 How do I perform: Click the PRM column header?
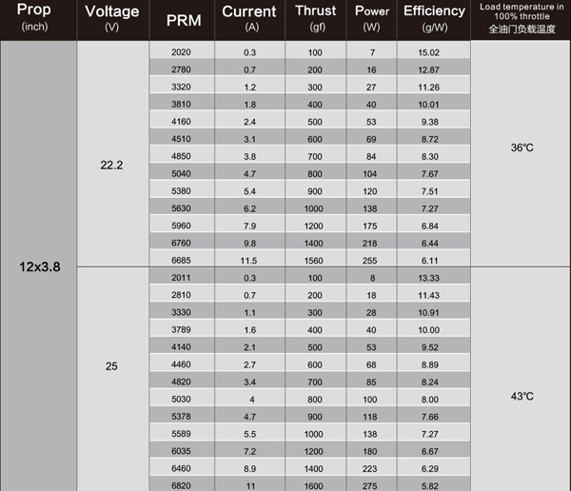pos(183,20)
